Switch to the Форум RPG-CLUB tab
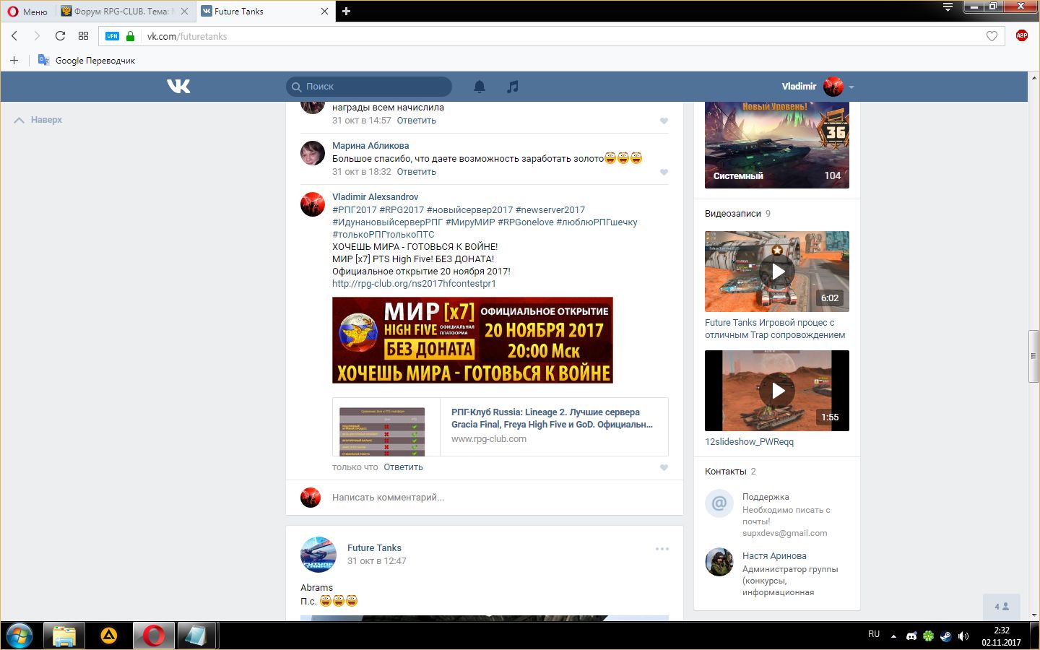The image size is (1040, 650). (x=123, y=11)
